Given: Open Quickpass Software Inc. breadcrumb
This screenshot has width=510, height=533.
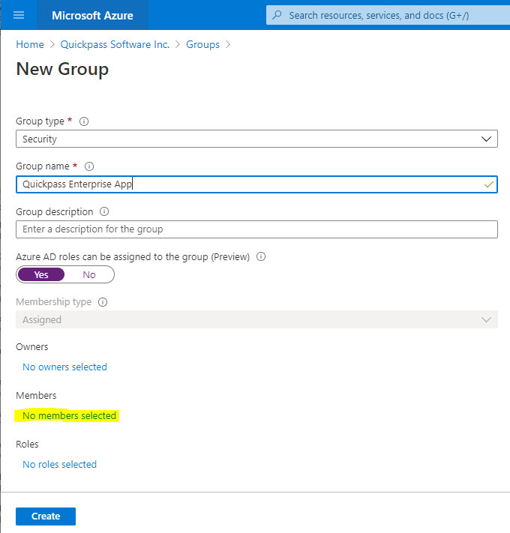Looking at the screenshot, I should click(115, 44).
